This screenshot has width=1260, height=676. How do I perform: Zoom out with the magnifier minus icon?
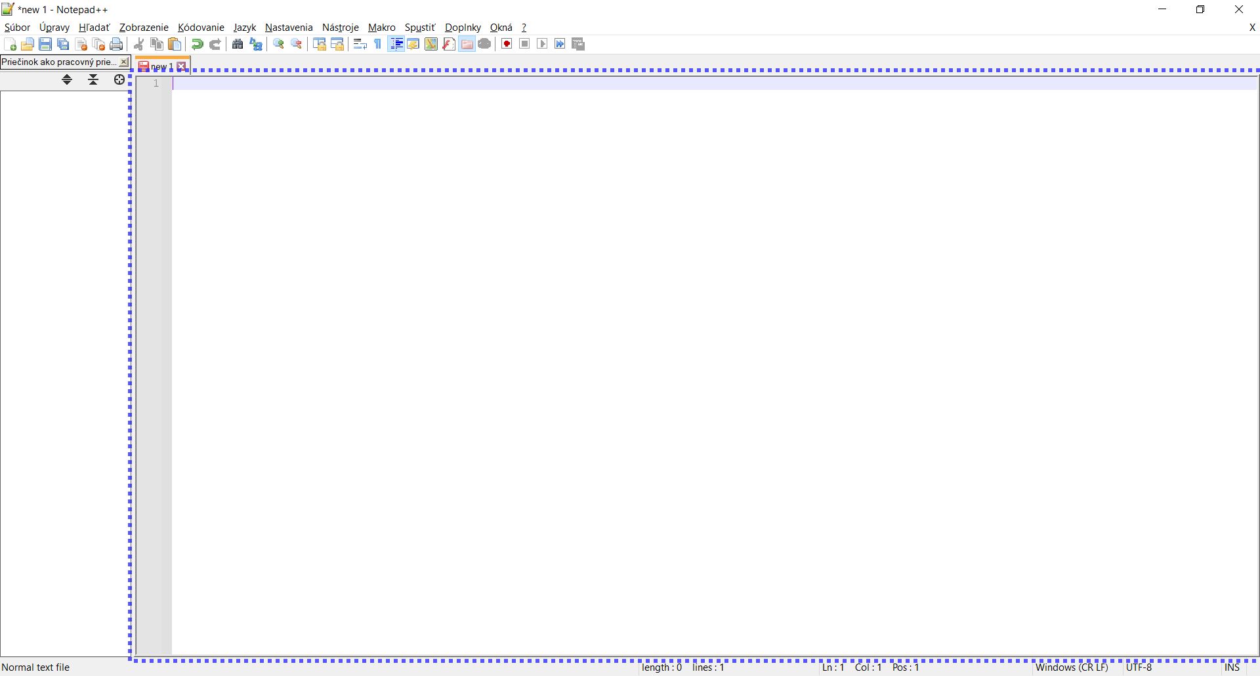297,44
